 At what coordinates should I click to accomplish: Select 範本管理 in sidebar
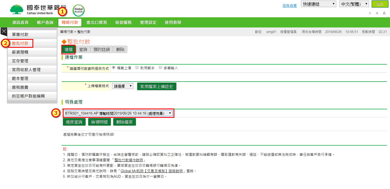point(32,79)
